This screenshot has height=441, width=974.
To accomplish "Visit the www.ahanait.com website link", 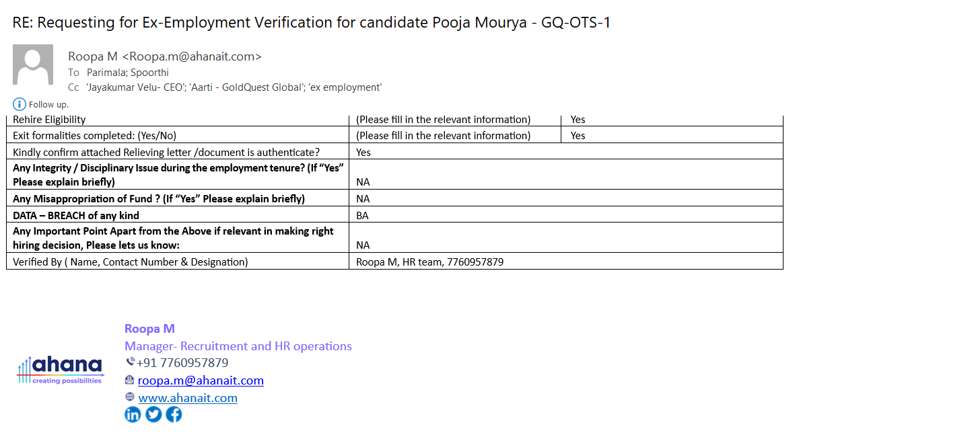I will tap(188, 398).
